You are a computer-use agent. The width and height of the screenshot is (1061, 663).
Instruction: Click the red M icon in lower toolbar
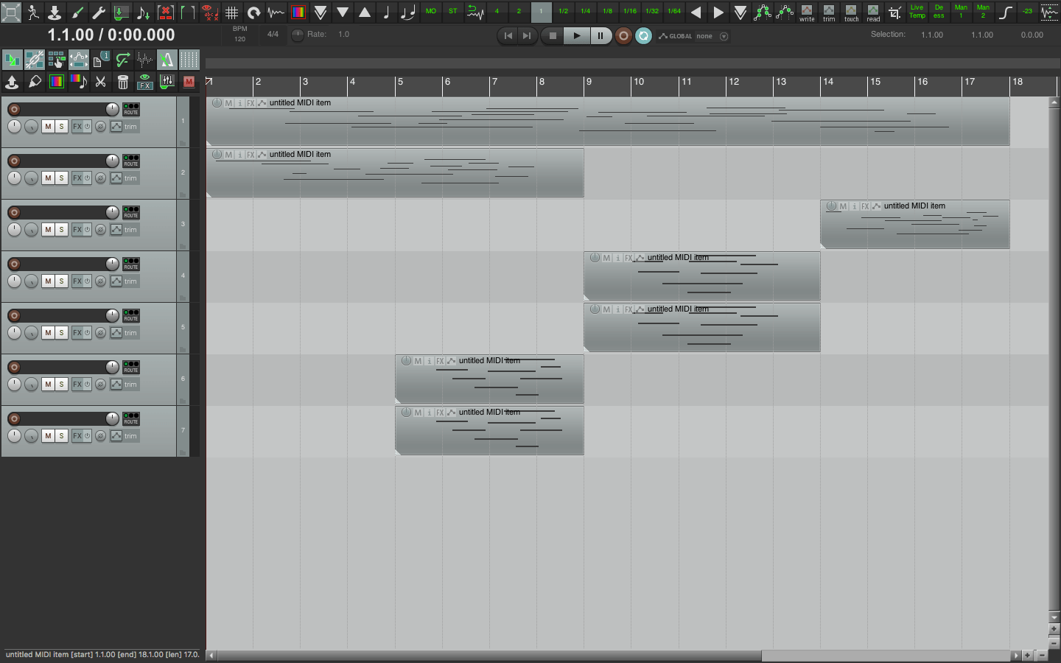[x=189, y=82]
